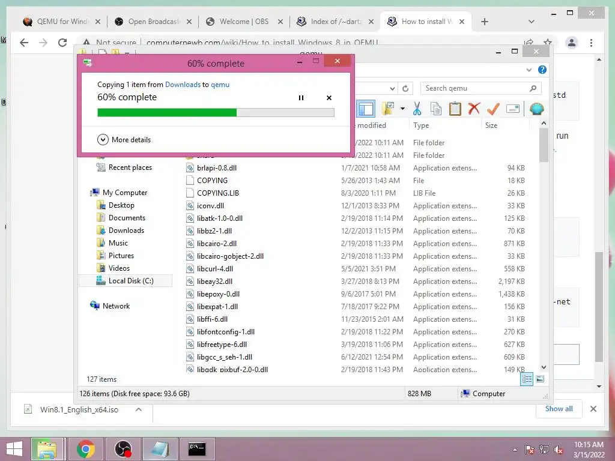615x461 pixels.
Task: Pause the file copy operation
Action: click(301, 98)
